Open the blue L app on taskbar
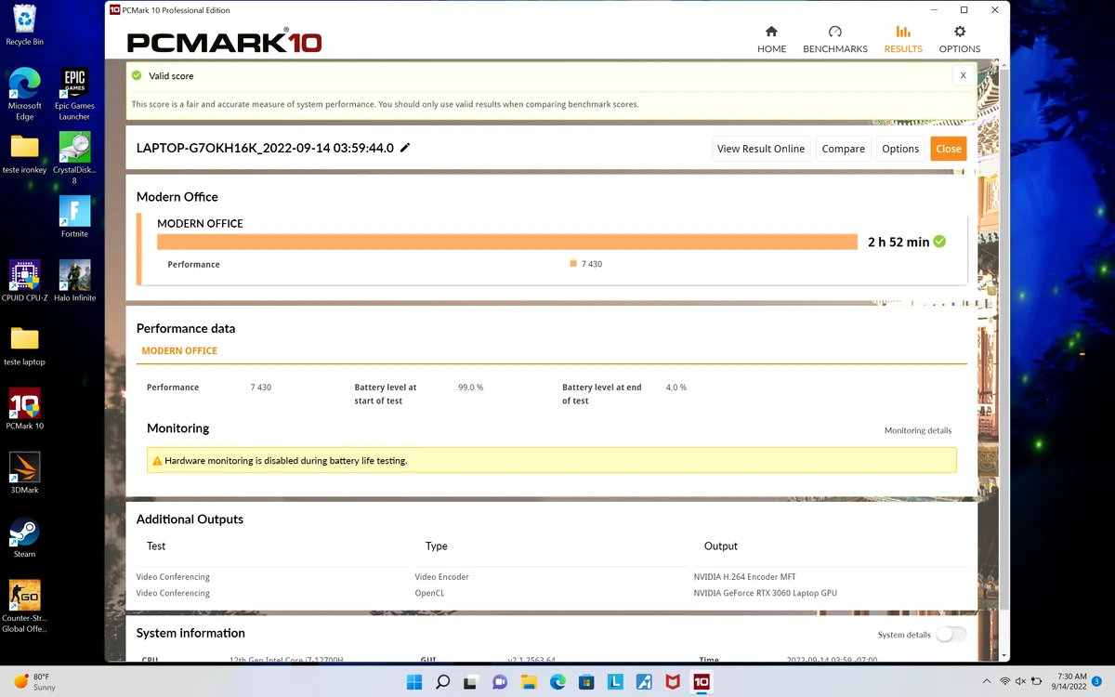 pos(615,681)
